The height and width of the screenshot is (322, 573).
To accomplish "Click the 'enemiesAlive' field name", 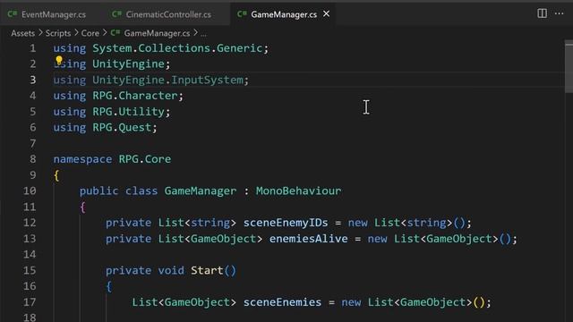I will click(308, 239).
